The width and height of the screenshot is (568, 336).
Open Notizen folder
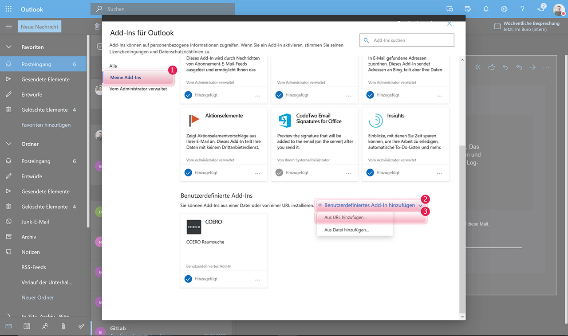[43, 252]
